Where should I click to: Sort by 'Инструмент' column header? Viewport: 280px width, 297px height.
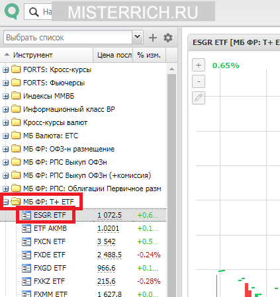(x=46, y=55)
